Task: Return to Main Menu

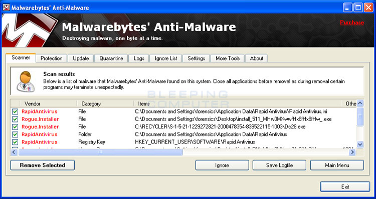Action: pos(337,165)
